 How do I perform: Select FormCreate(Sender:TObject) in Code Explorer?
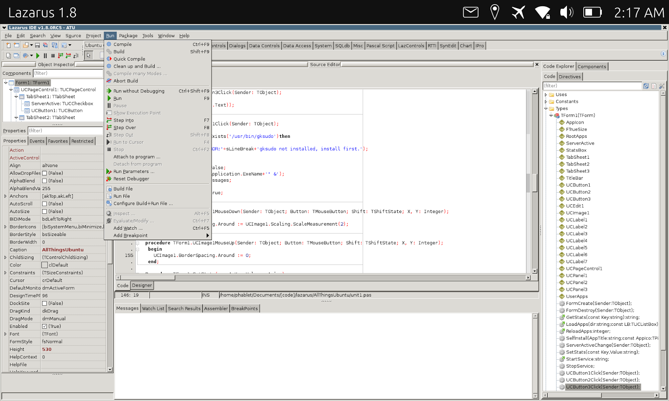coord(599,304)
